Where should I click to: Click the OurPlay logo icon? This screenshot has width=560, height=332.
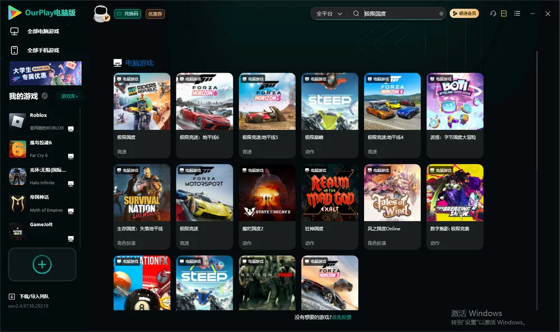tap(15, 12)
